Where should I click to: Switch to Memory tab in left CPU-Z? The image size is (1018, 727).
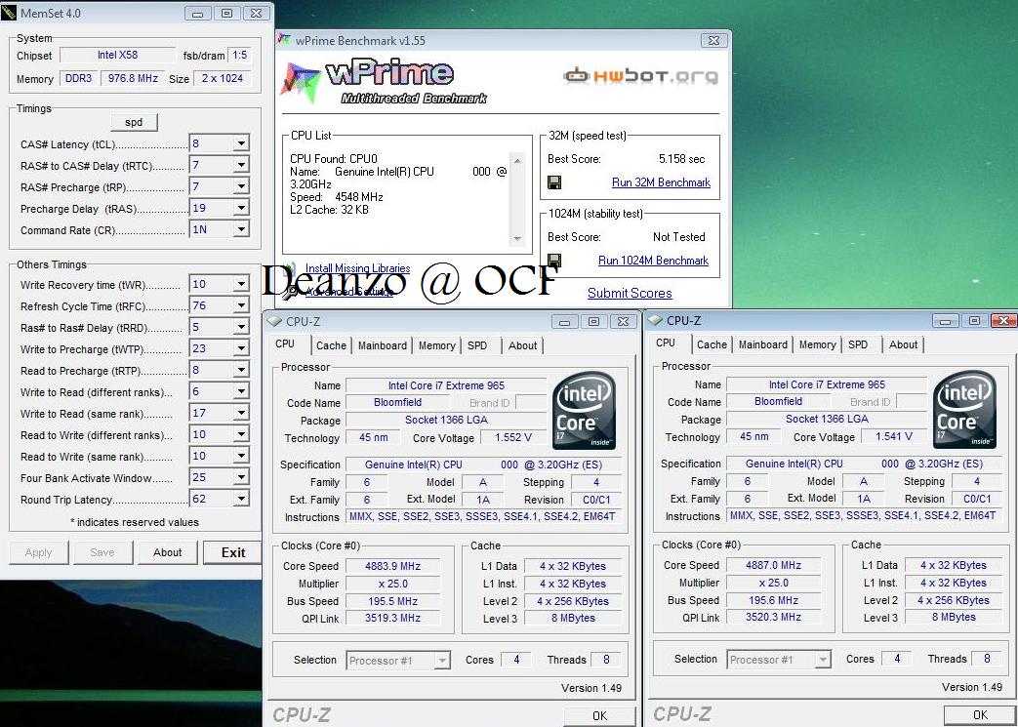(436, 345)
